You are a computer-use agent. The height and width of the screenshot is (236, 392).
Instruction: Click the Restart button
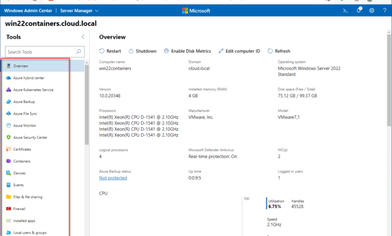coord(110,51)
